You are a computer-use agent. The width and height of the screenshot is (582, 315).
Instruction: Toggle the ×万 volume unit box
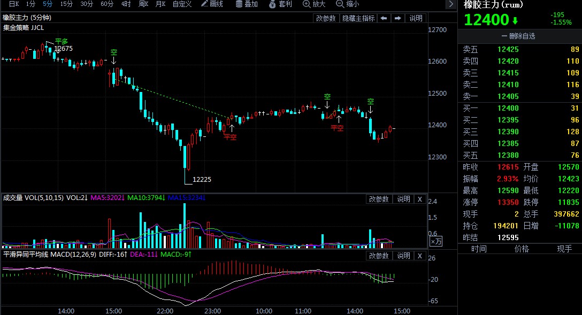(x=436, y=242)
